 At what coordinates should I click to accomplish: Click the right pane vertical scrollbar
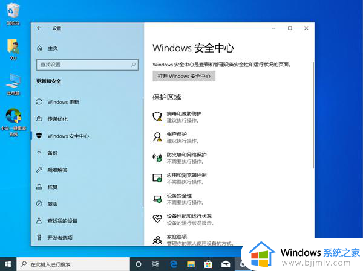(313, 115)
